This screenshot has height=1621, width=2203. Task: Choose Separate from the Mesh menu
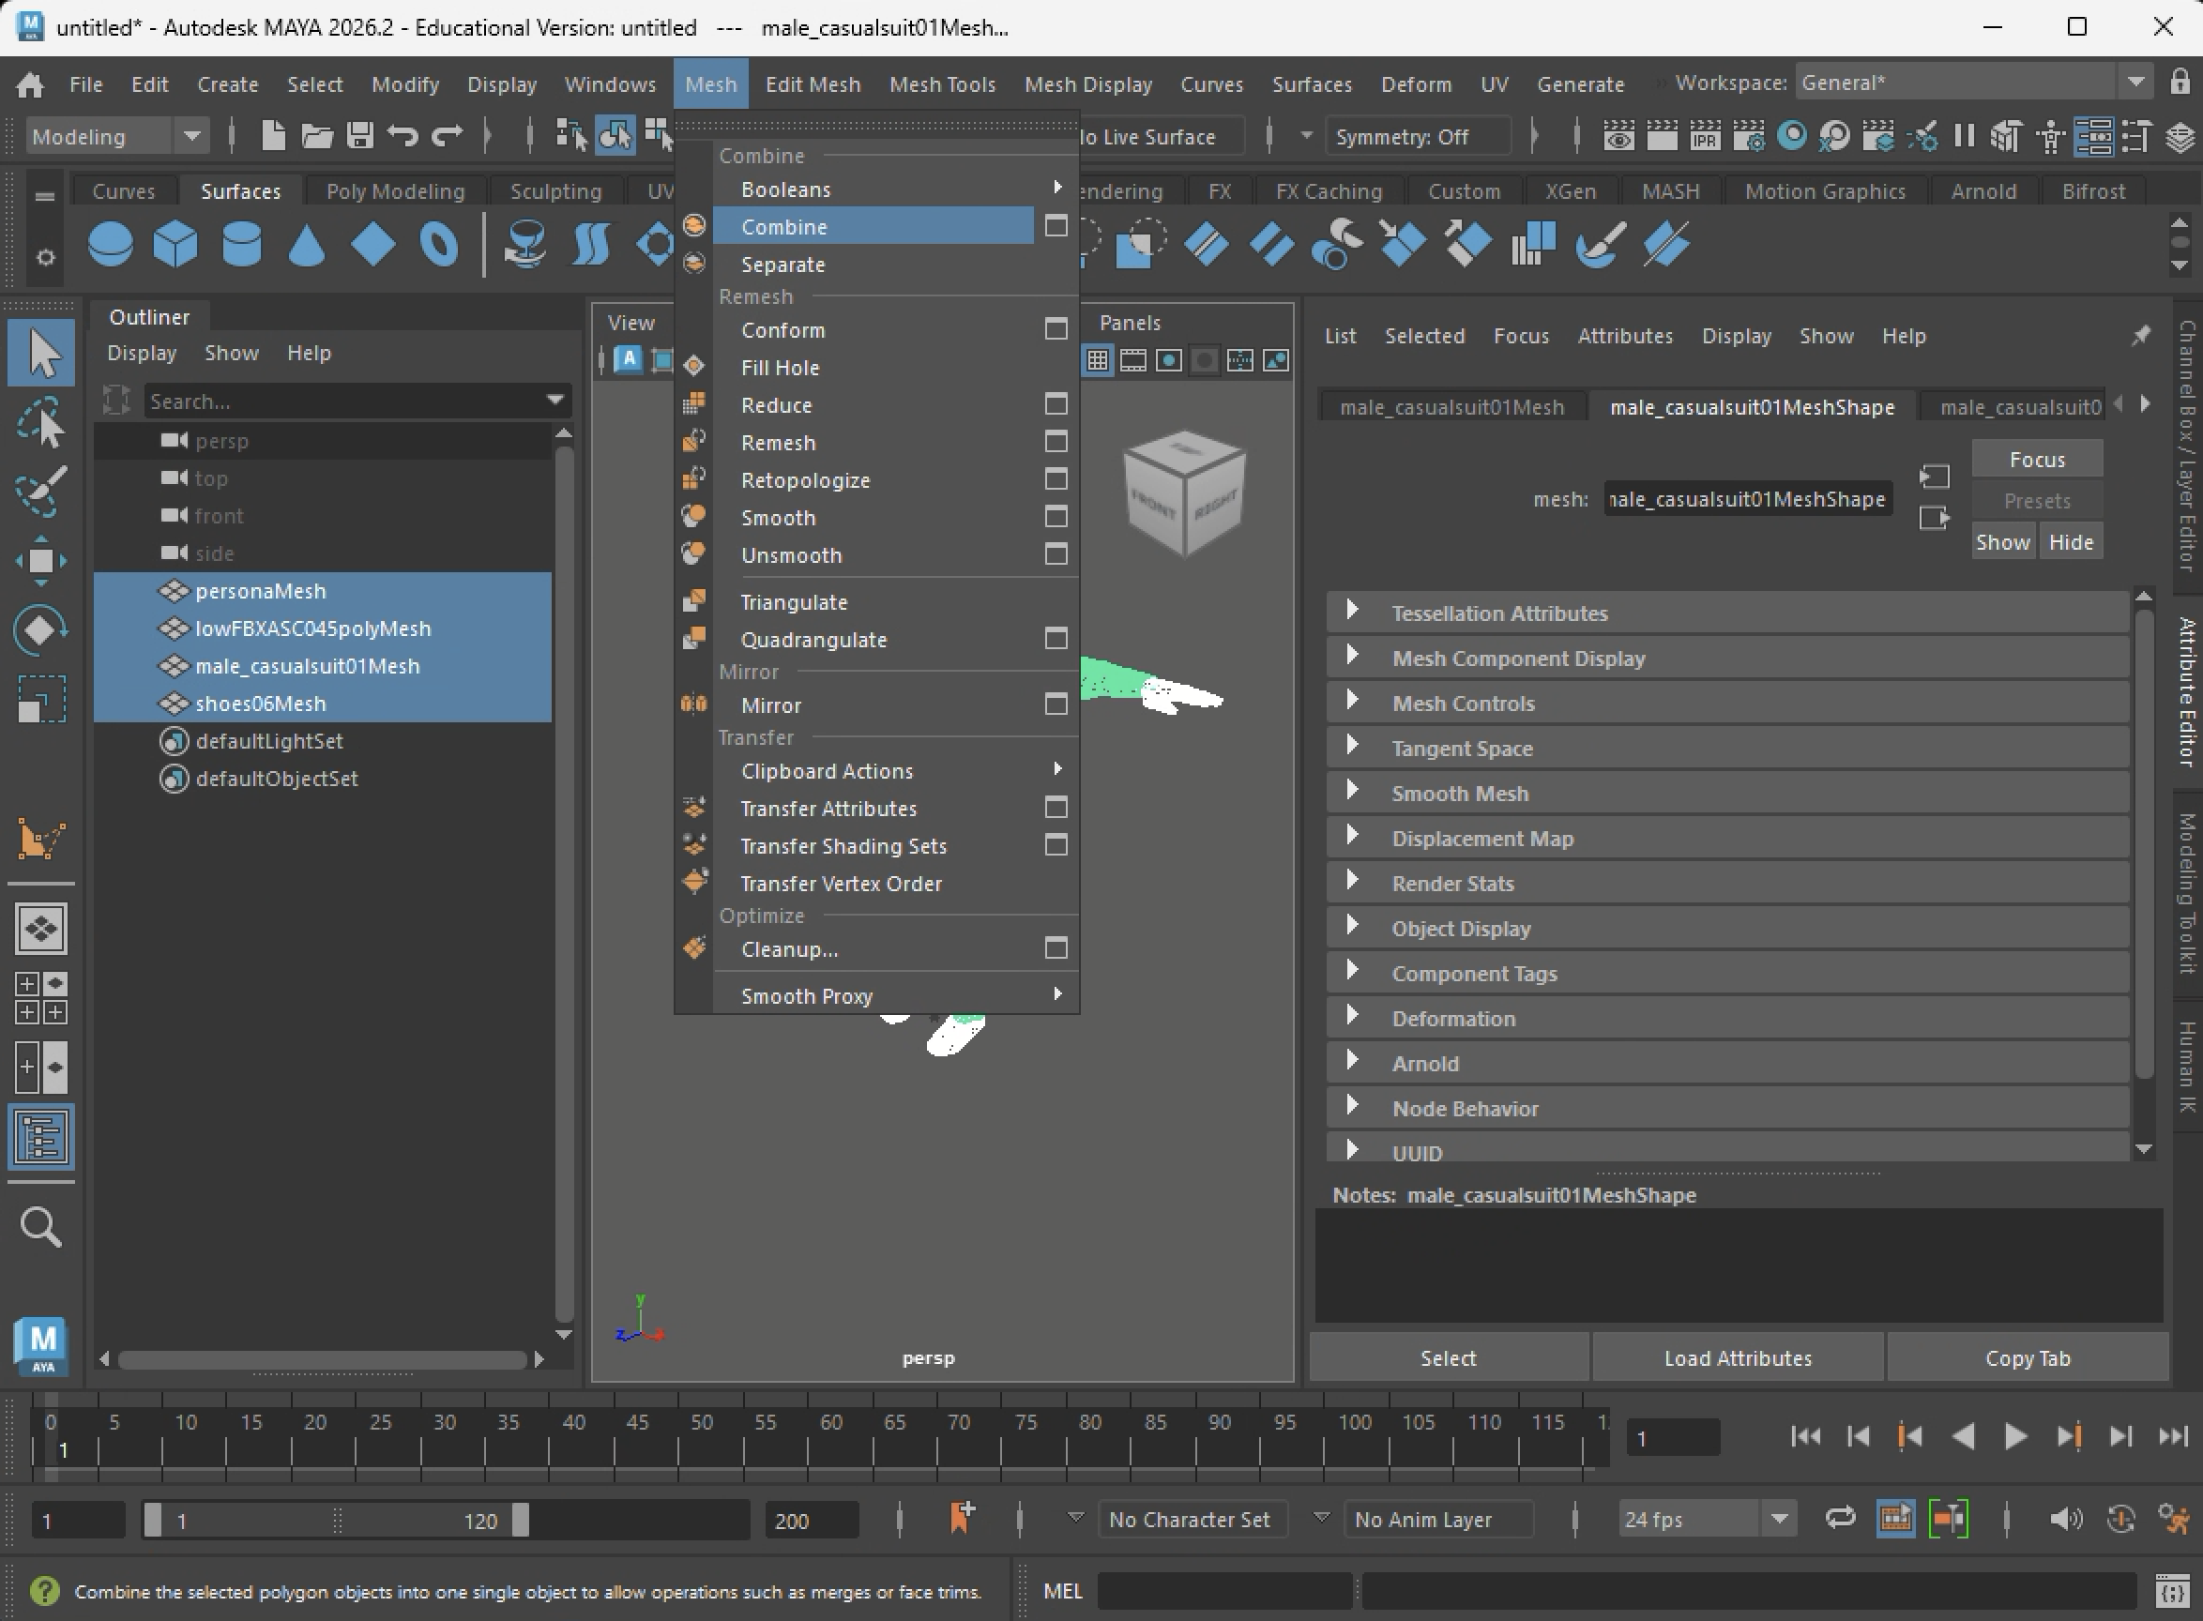point(782,265)
